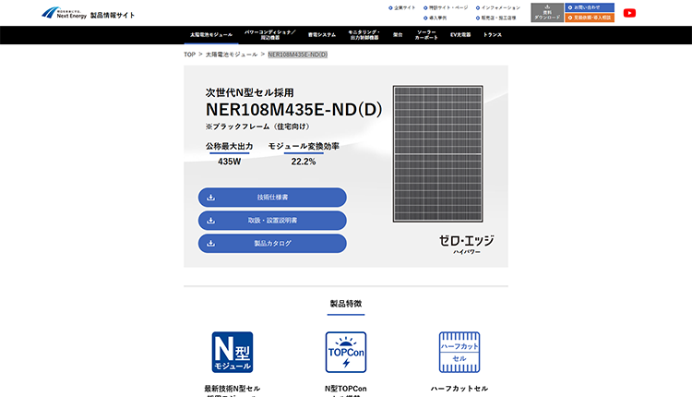Open ソーラーカーポート nav tab
This screenshot has width=692, height=397.
pyautogui.click(x=427, y=35)
